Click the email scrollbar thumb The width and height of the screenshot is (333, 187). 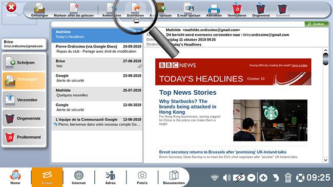(325, 59)
